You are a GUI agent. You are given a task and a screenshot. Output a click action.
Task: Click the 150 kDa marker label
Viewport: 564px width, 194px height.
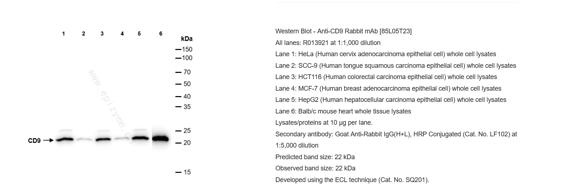tap(187, 49)
